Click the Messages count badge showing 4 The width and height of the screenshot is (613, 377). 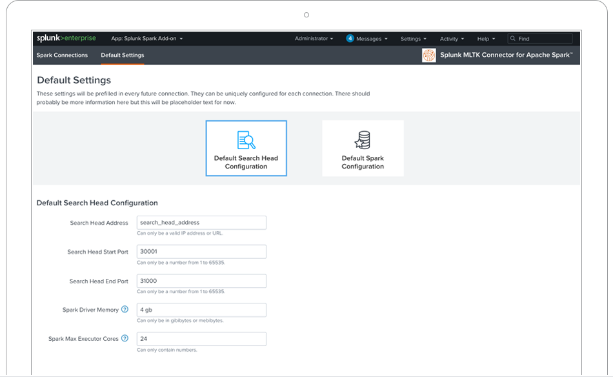coord(350,38)
